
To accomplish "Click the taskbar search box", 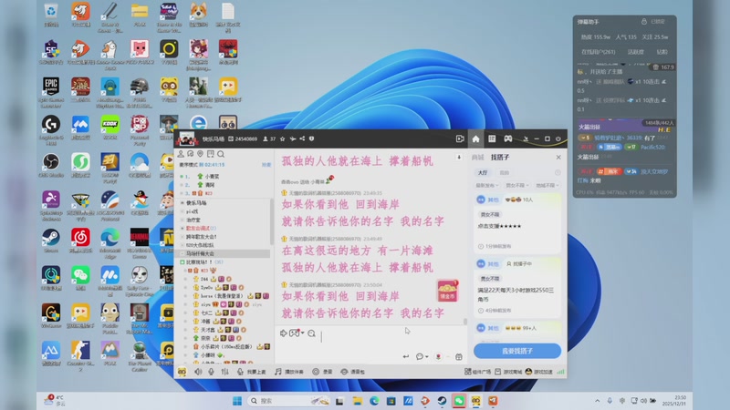I will point(288,400).
